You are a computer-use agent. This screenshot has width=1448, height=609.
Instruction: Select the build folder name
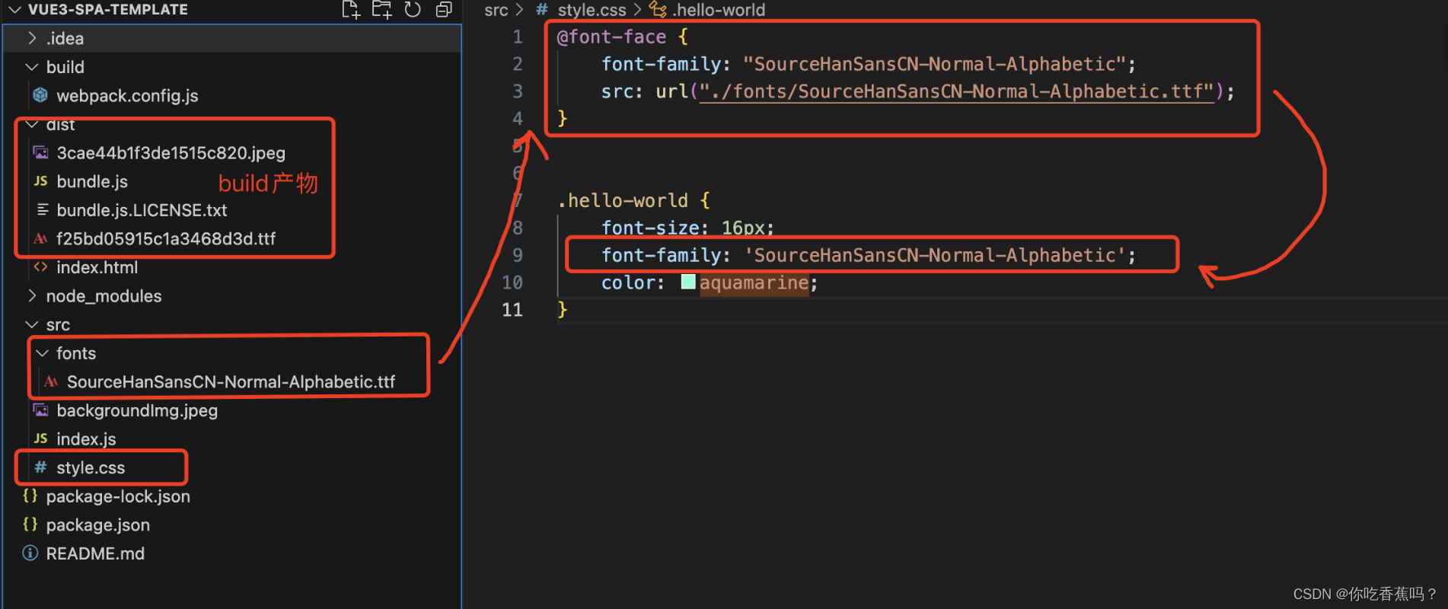(x=65, y=67)
